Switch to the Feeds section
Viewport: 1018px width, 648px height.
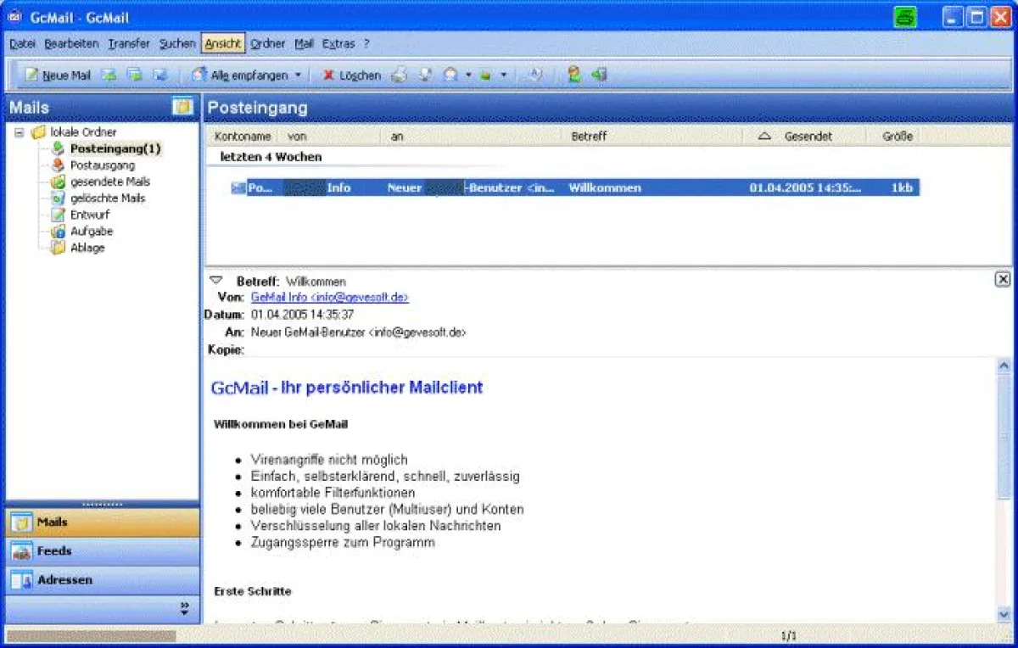(x=53, y=551)
